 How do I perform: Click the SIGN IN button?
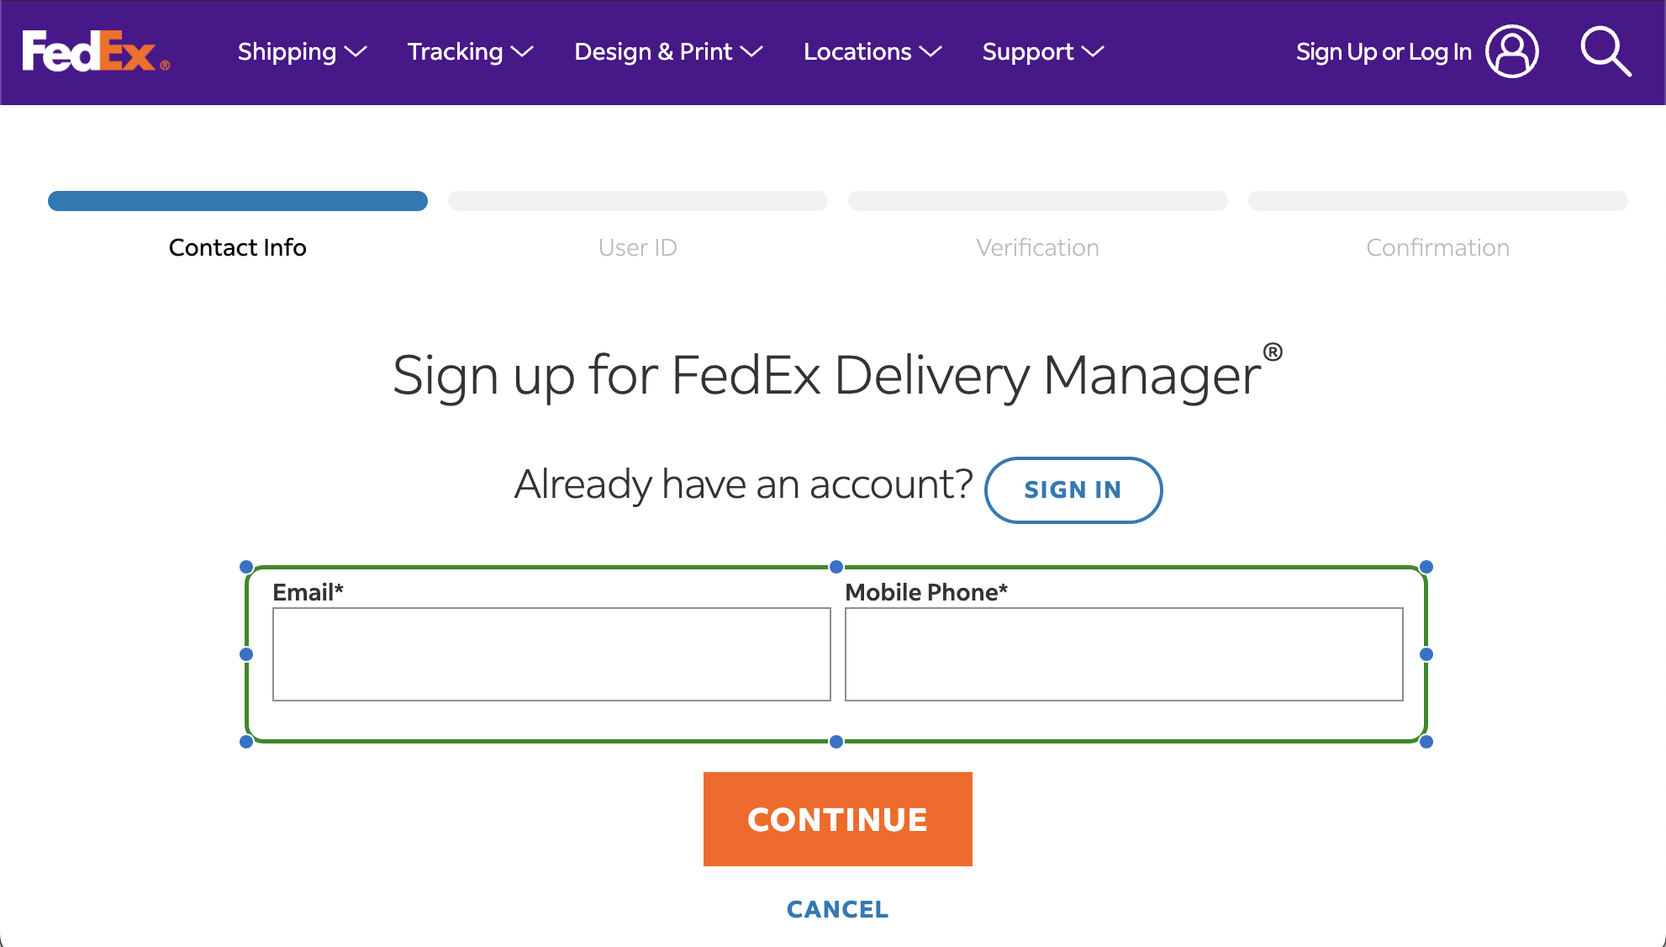1073,489
